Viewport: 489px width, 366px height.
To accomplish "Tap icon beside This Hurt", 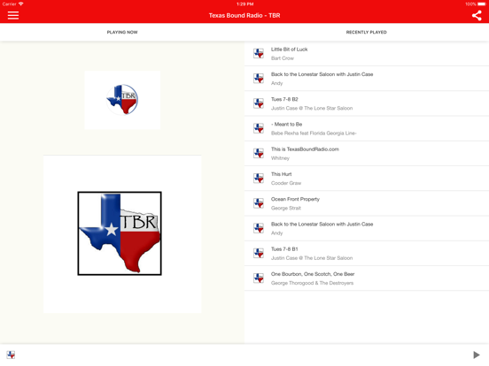I will point(259,179).
